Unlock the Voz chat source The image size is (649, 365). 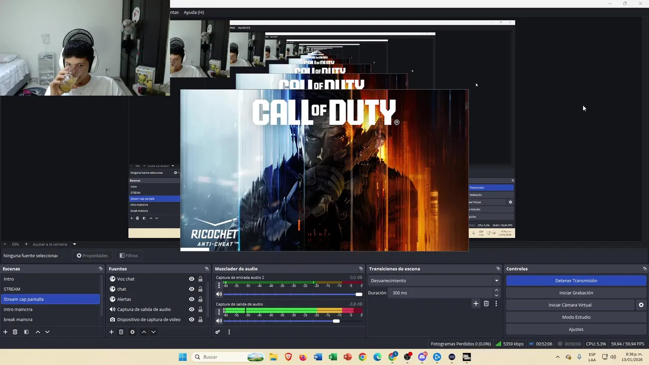click(200, 279)
